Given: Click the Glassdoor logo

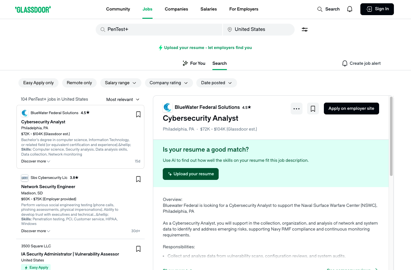Looking at the screenshot, I should point(33,9).
